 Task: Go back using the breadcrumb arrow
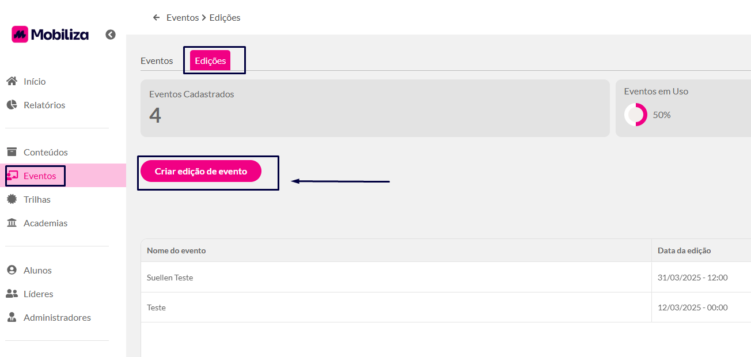point(156,17)
